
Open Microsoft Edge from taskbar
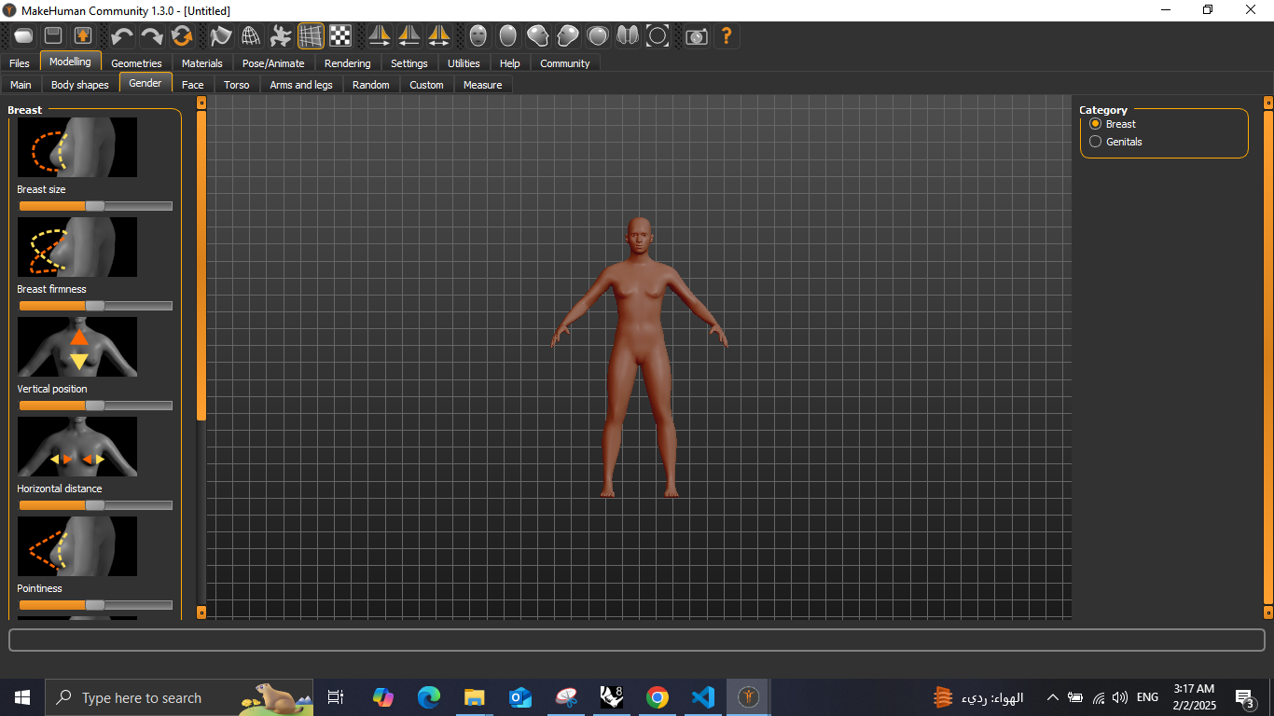429,697
